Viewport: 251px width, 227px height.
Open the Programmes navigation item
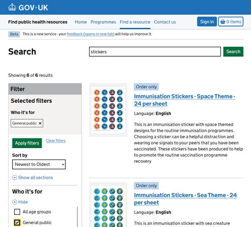(103, 22)
